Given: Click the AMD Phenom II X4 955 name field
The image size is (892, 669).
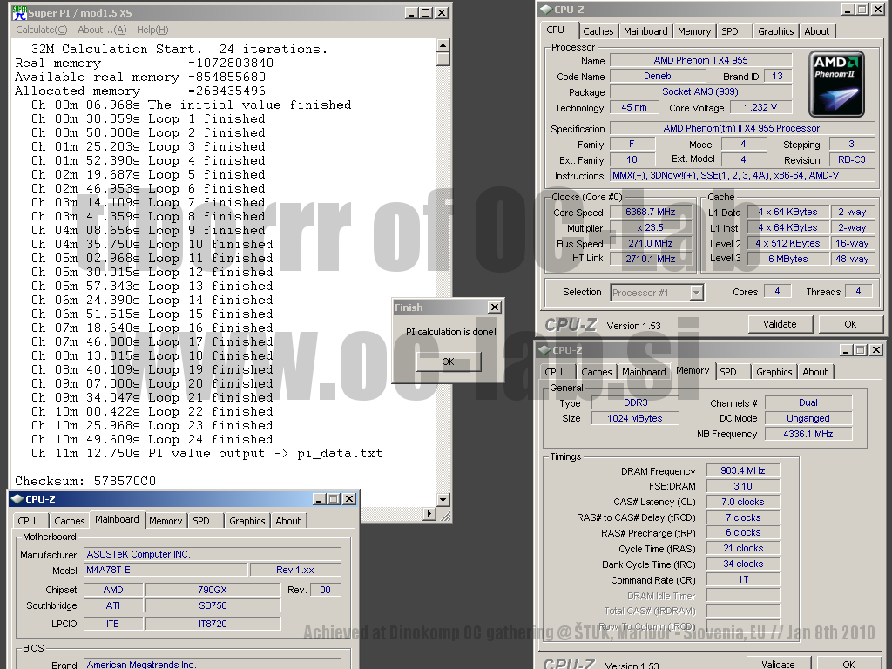Looking at the screenshot, I should 701,60.
